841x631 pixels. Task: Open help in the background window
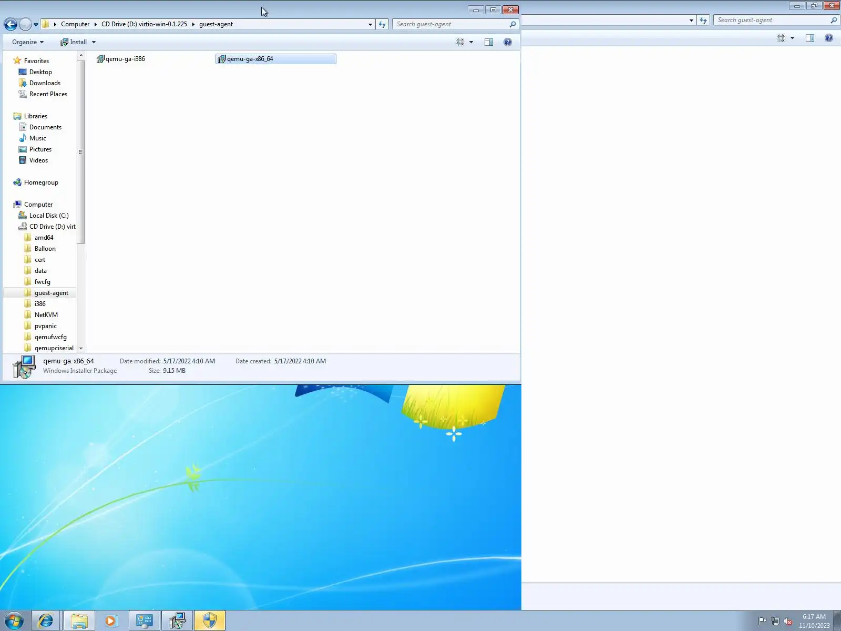[829, 38]
